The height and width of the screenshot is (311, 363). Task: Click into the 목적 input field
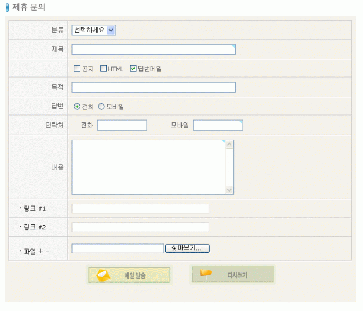click(x=154, y=87)
